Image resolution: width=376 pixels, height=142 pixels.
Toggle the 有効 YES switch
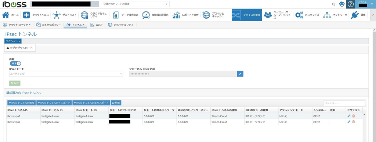(15, 63)
